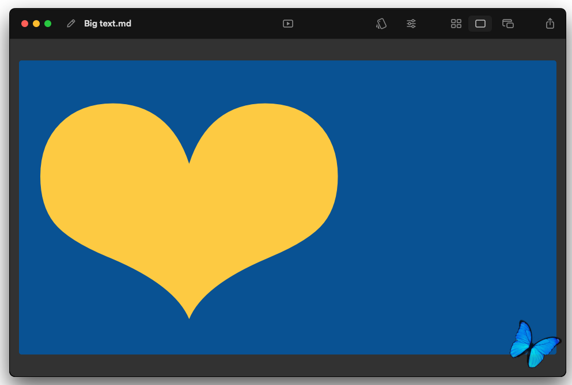
Task: Click empty title bar between play and theme icons
Action: [334, 24]
